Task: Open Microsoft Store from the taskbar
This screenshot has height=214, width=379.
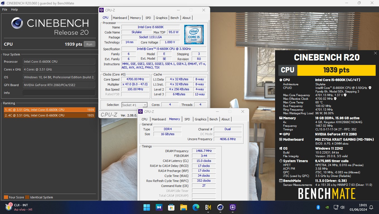Action: pos(171,207)
